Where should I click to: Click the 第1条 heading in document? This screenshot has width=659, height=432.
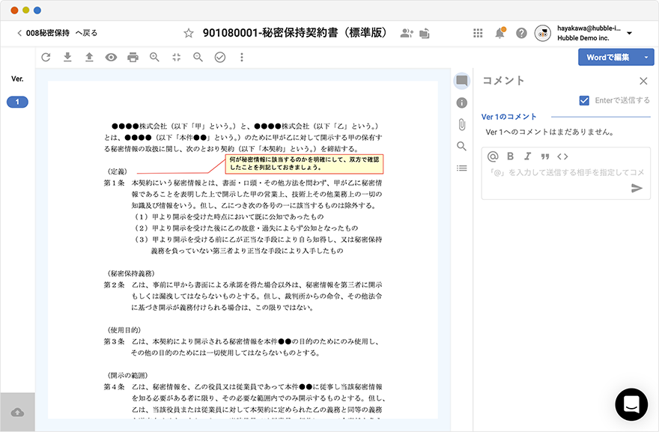point(114,183)
